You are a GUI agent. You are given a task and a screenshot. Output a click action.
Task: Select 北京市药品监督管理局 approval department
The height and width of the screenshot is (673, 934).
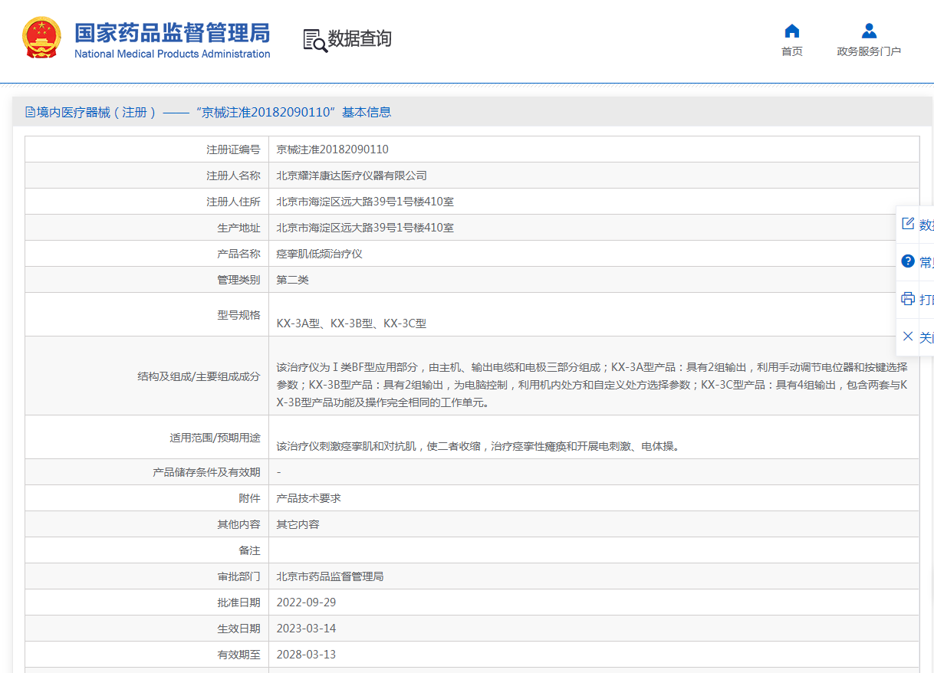point(331,576)
